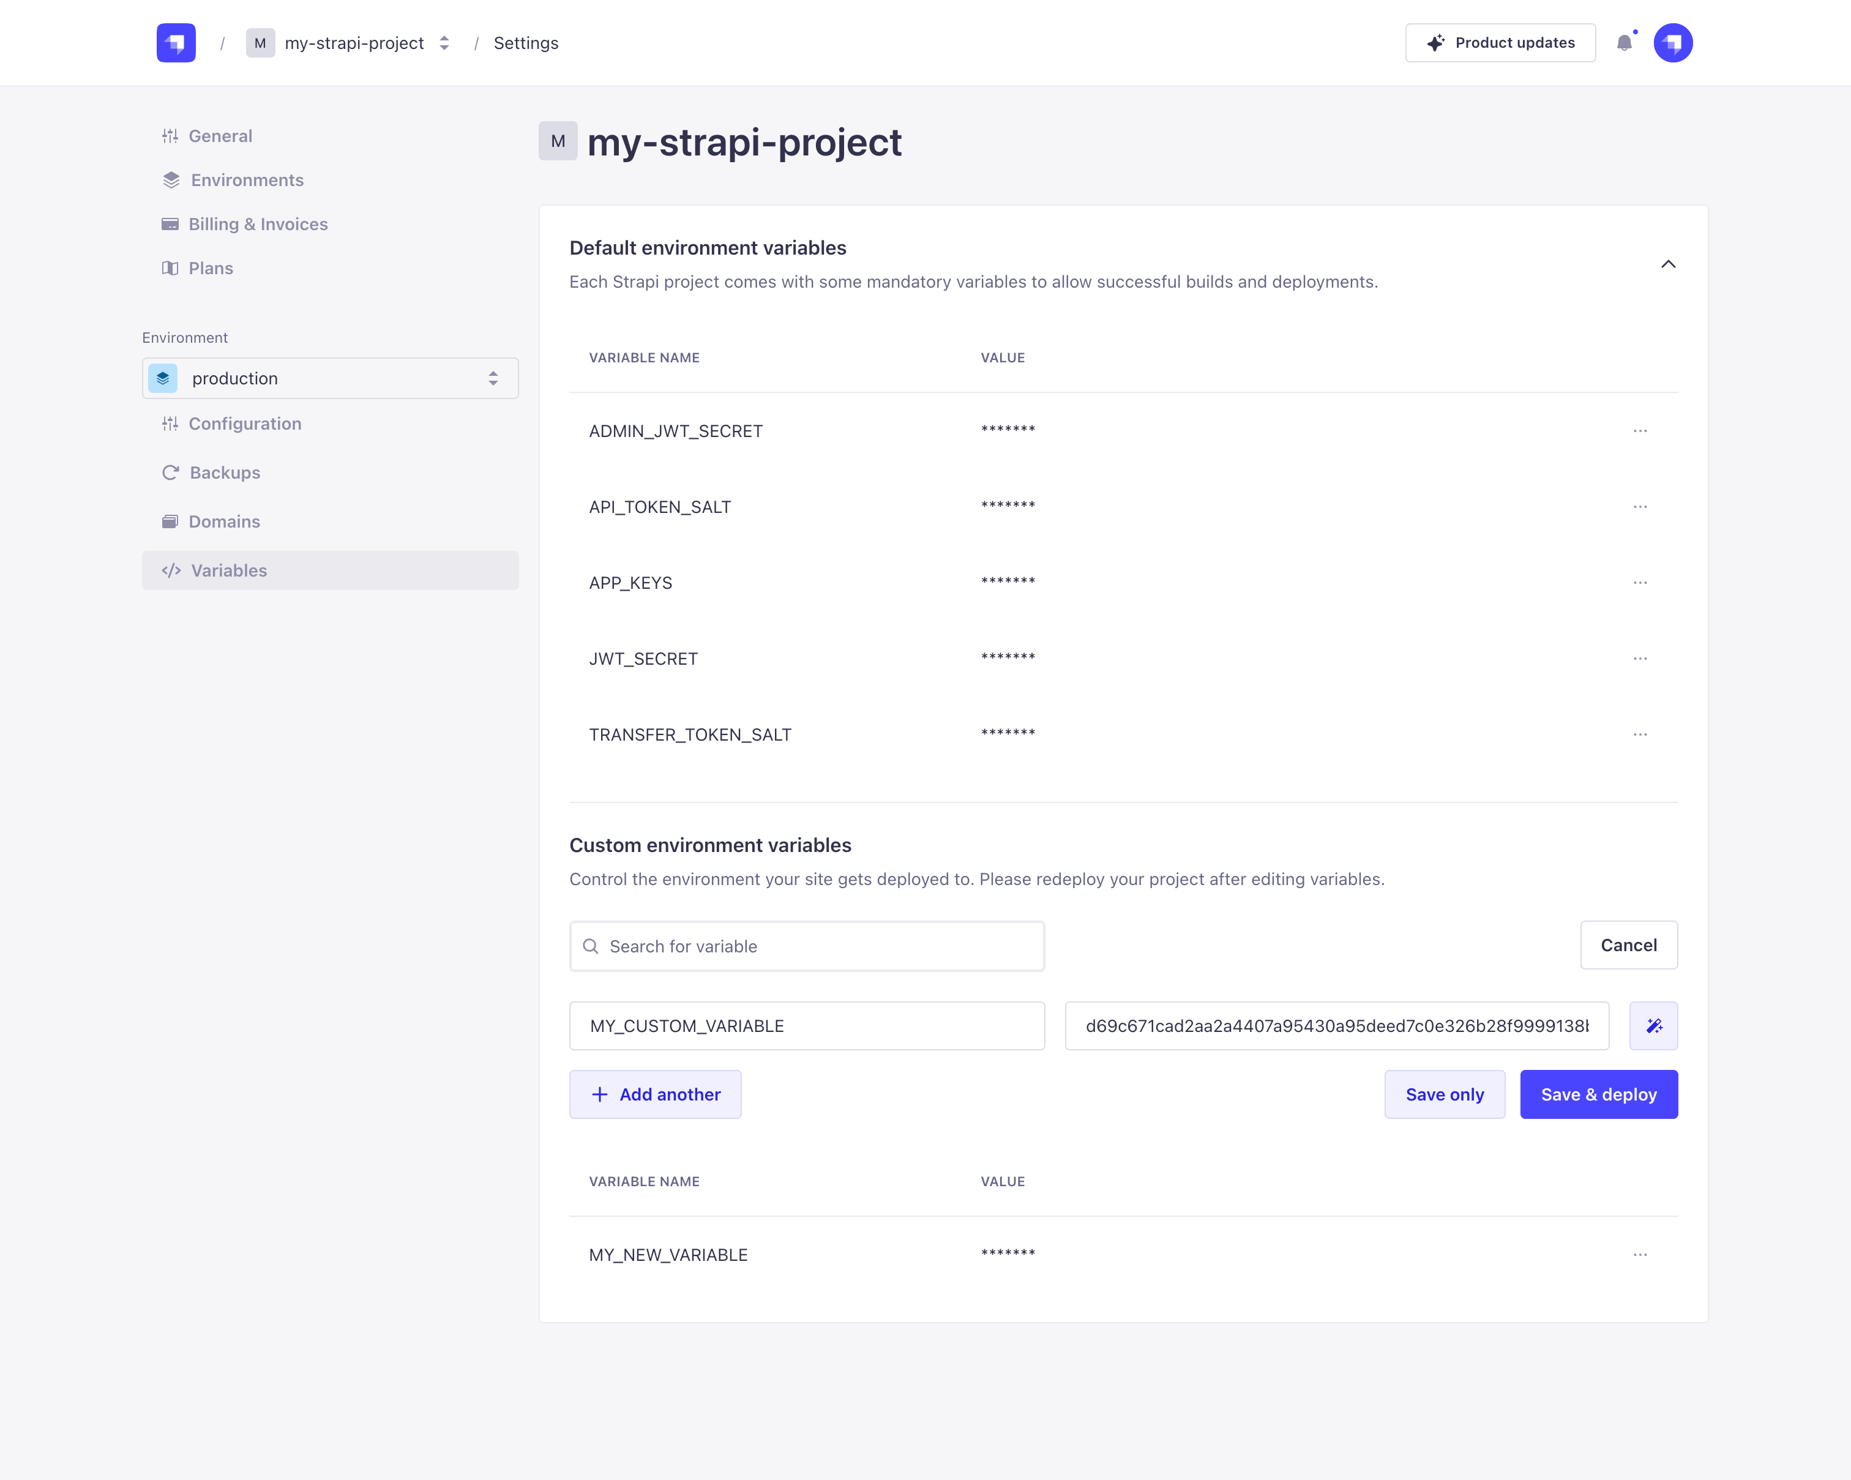Screen dimensions: 1851x1480
Task: Open actions menu for TRANSFER_TOKEN_SALT
Action: tap(1640, 735)
